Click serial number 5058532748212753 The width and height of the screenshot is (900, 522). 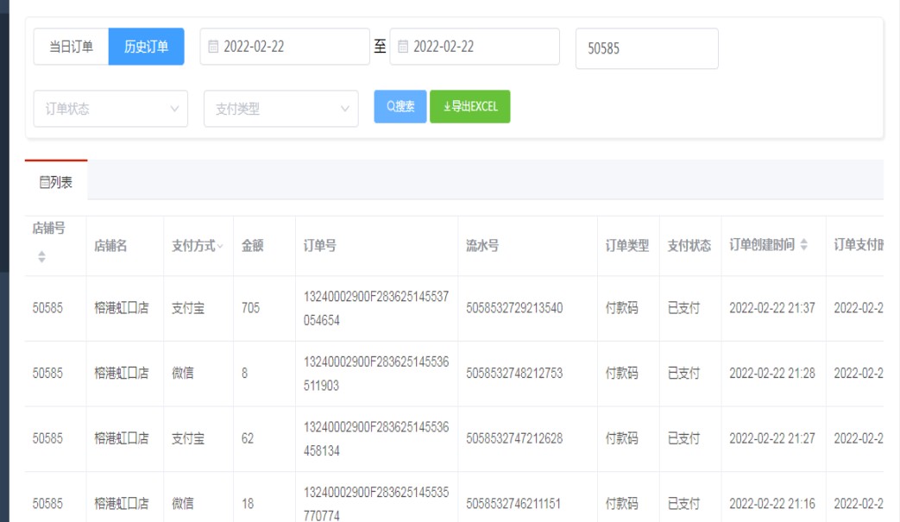[x=514, y=374]
